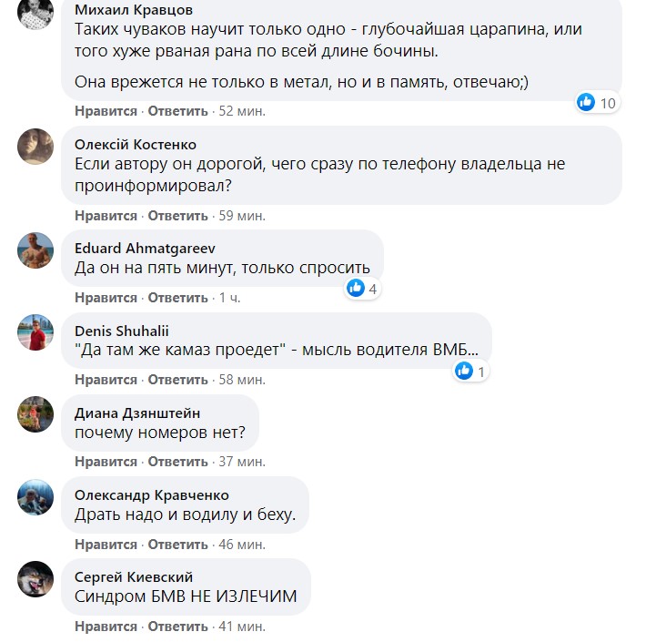Reply to Олександр Кравченко's comment

tap(178, 545)
